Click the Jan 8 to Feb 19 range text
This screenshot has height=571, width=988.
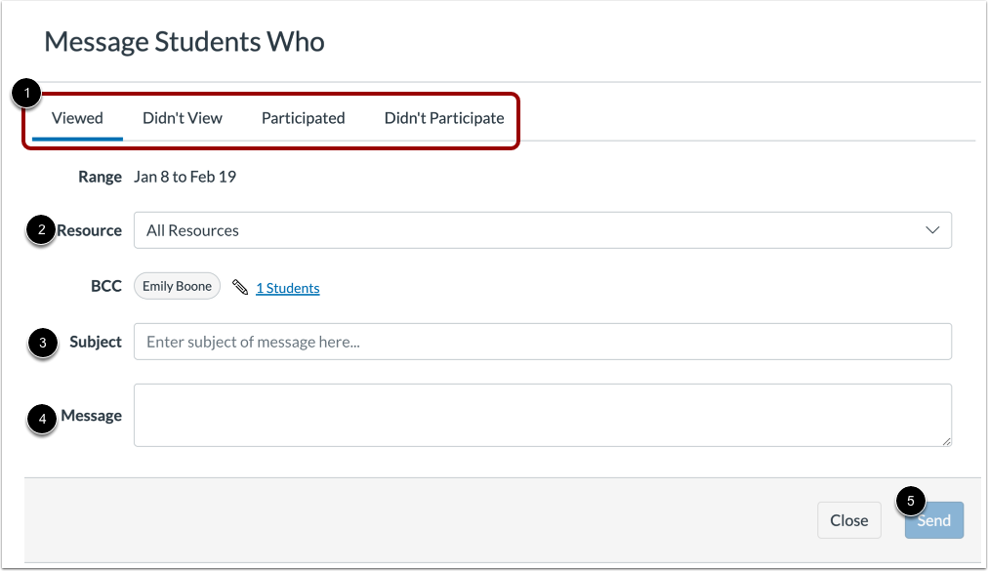click(185, 177)
